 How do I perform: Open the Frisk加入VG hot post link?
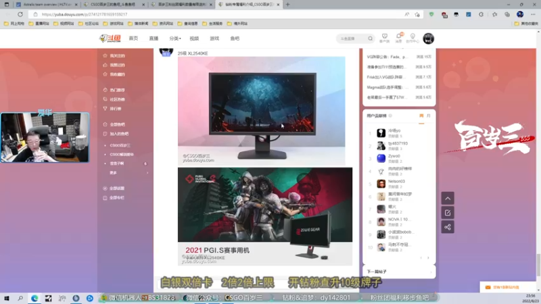tap(386, 77)
